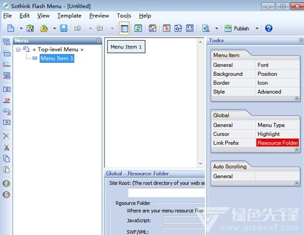Open Menu Item Background settings
The width and height of the screenshot is (304, 235).
[x=228, y=74]
